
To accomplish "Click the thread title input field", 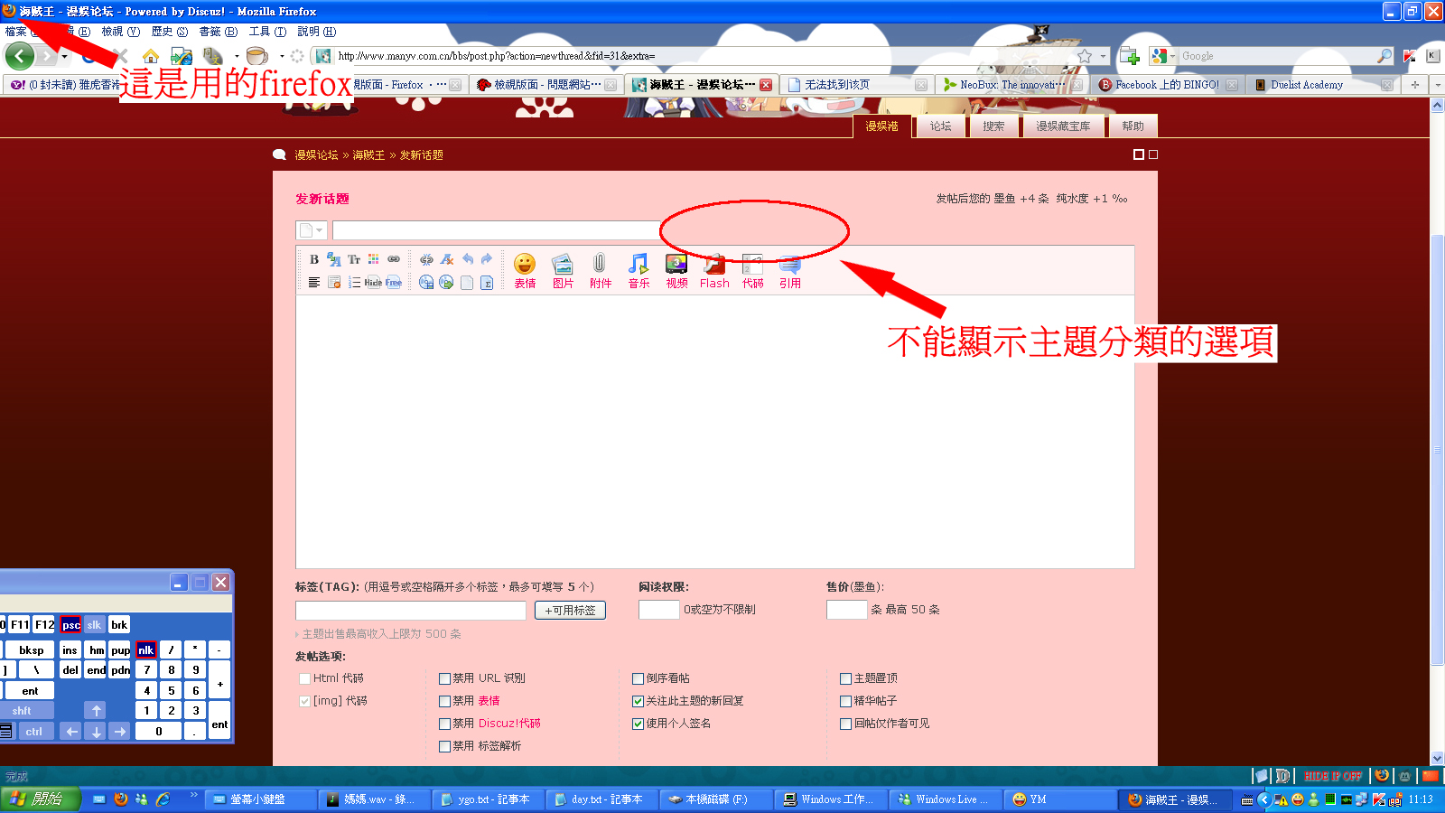I will click(497, 230).
